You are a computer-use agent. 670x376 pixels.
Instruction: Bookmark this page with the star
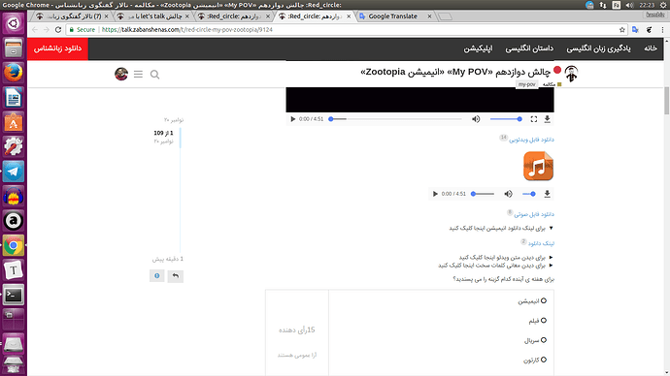coord(622,30)
